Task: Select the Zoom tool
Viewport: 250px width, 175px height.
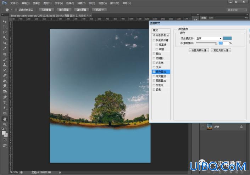Action: 5,124
